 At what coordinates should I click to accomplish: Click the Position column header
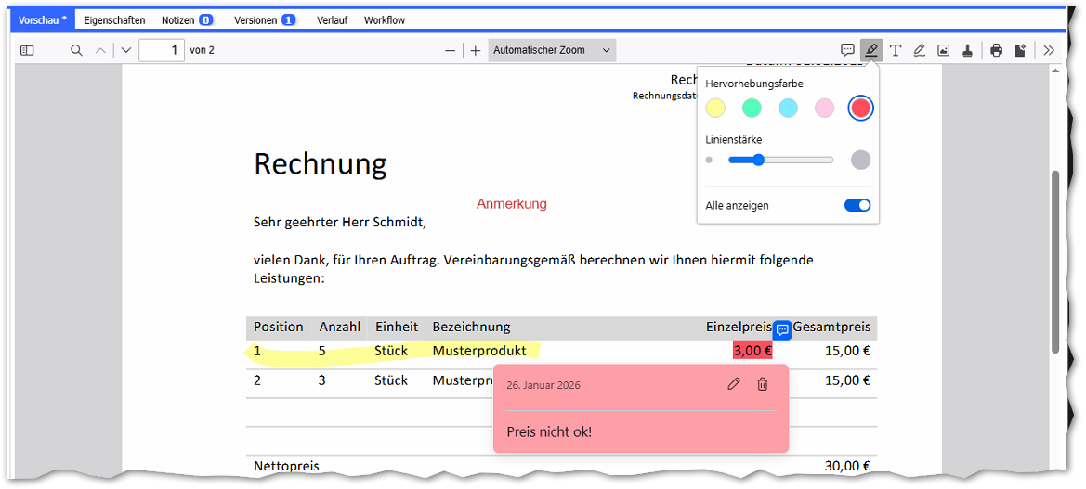(x=279, y=328)
